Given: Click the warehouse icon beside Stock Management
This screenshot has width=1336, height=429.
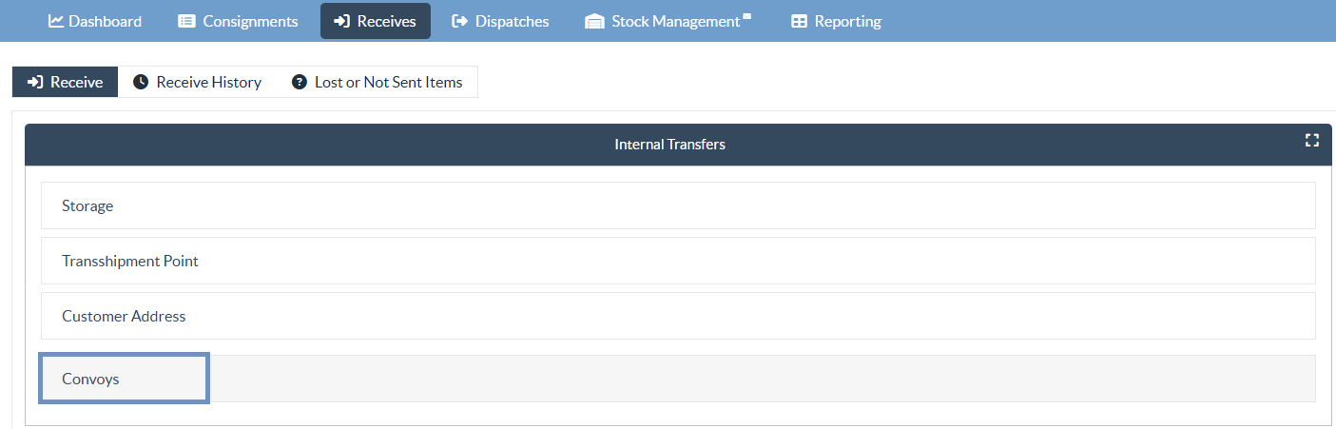Looking at the screenshot, I should tap(594, 22).
